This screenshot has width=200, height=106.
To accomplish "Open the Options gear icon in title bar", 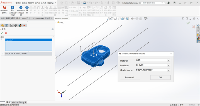I will coord(118,3).
